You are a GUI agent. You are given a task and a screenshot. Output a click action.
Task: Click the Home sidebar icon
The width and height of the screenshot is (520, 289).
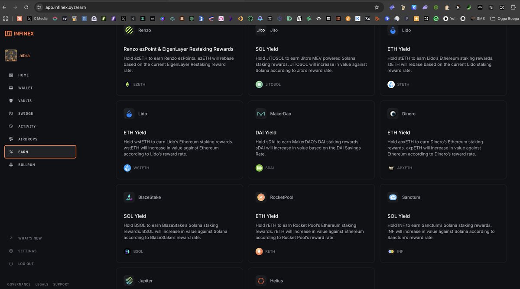(x=11, y=75)
